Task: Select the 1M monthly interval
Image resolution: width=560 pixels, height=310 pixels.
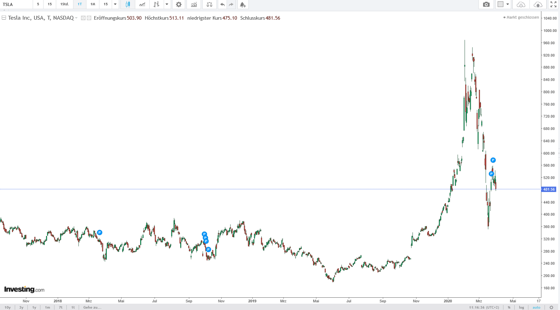Action: click(x=93, y=4)
